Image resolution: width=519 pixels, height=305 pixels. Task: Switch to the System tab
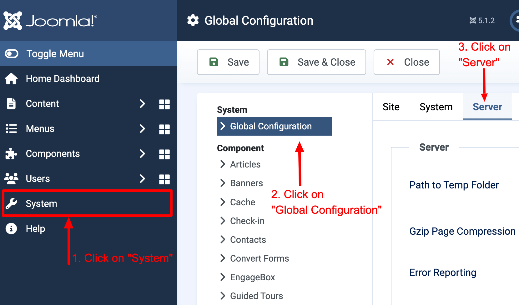[436, 107]
